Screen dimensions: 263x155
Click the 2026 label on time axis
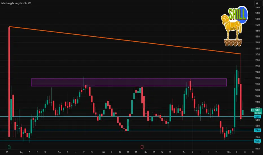pyautogui.click(x=229, y=152)
